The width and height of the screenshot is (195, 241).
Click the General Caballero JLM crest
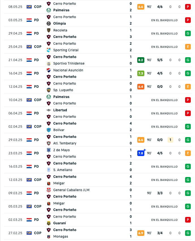click(49, 190)
